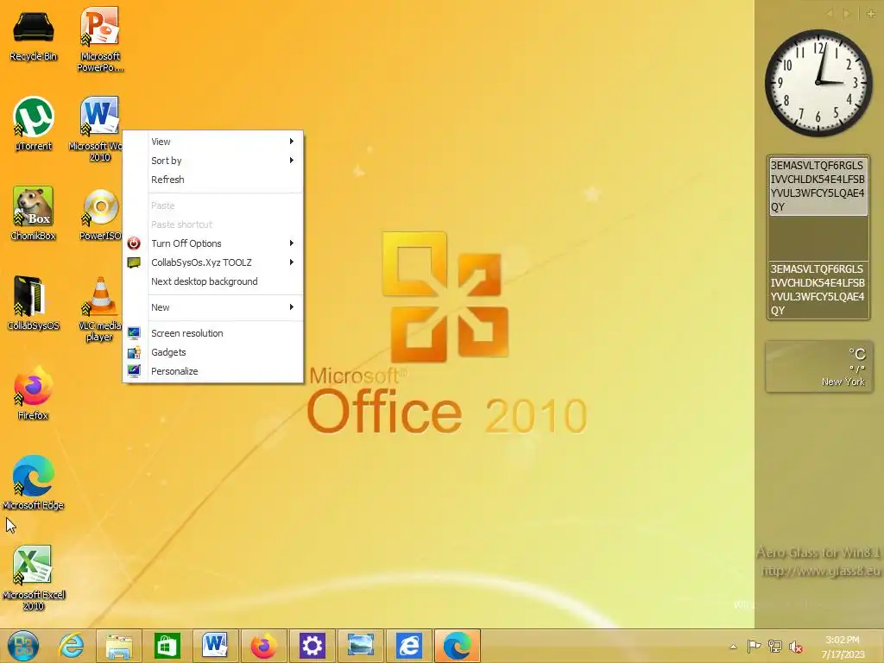Open File Explorer from the taskbar
This screenshot has width=884, height=663.
click(118, 646)
